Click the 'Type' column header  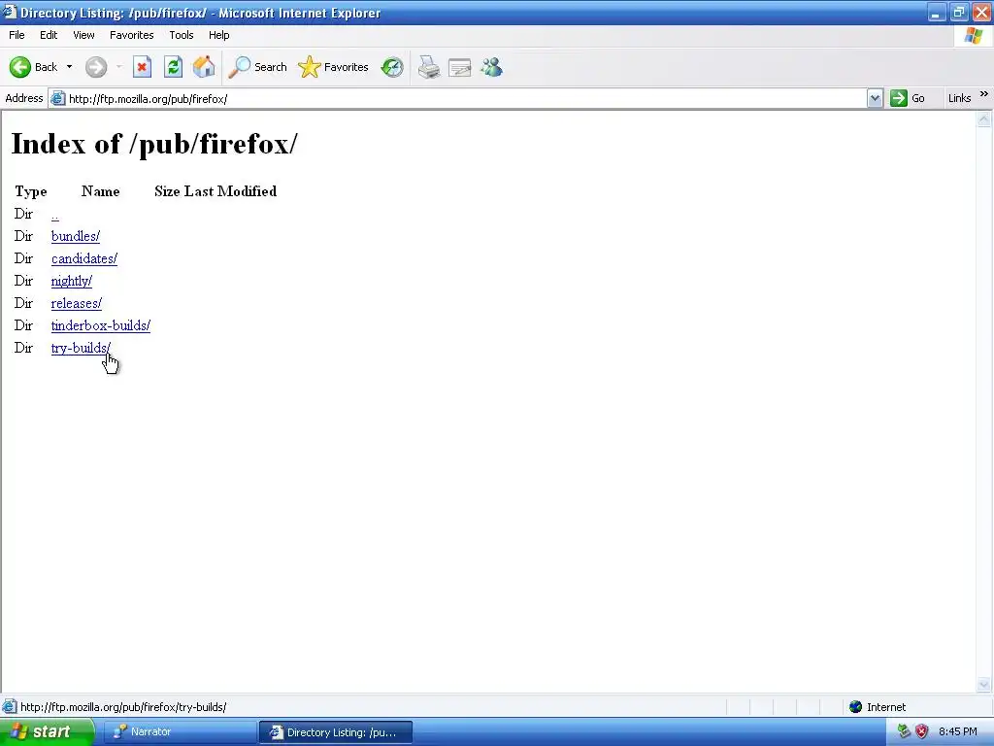30,191
